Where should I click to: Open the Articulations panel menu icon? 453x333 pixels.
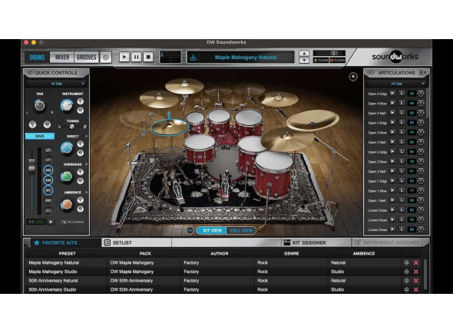tap(422, 72)
